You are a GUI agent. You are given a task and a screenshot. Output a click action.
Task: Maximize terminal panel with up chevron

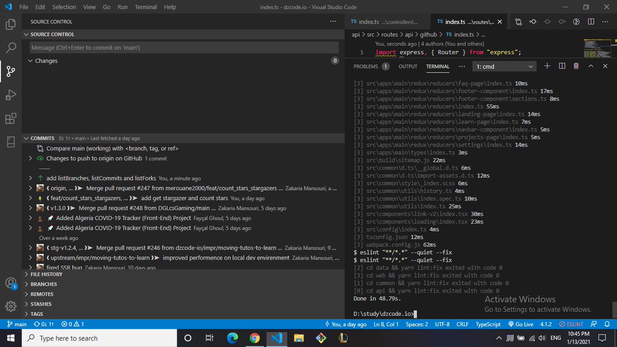pos(591,66)
